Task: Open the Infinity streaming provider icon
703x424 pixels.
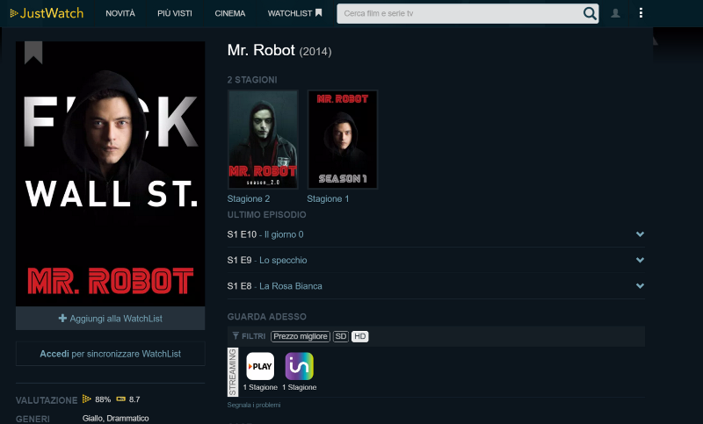Action: (299, 366)
